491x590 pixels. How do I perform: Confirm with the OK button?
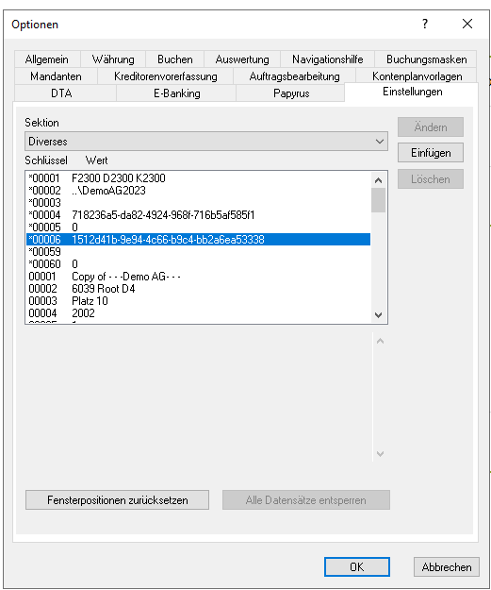[x=357, y=566]
